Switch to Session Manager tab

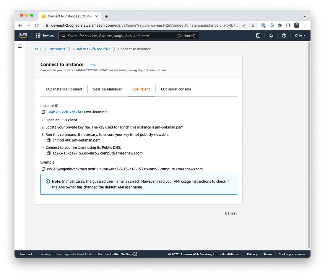pos(107,89)
